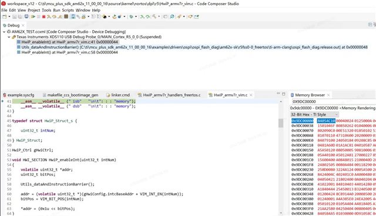Click the hammer build toolbar icon
The image size is (376, 216).
pyautogui.click(x=154, y=16)
